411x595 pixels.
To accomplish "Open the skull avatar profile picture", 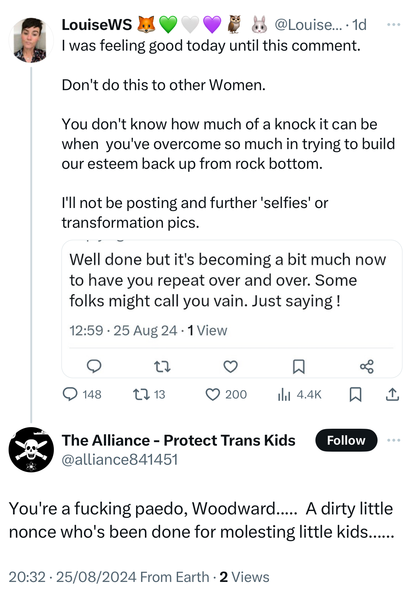I will [x=31, y=449].
